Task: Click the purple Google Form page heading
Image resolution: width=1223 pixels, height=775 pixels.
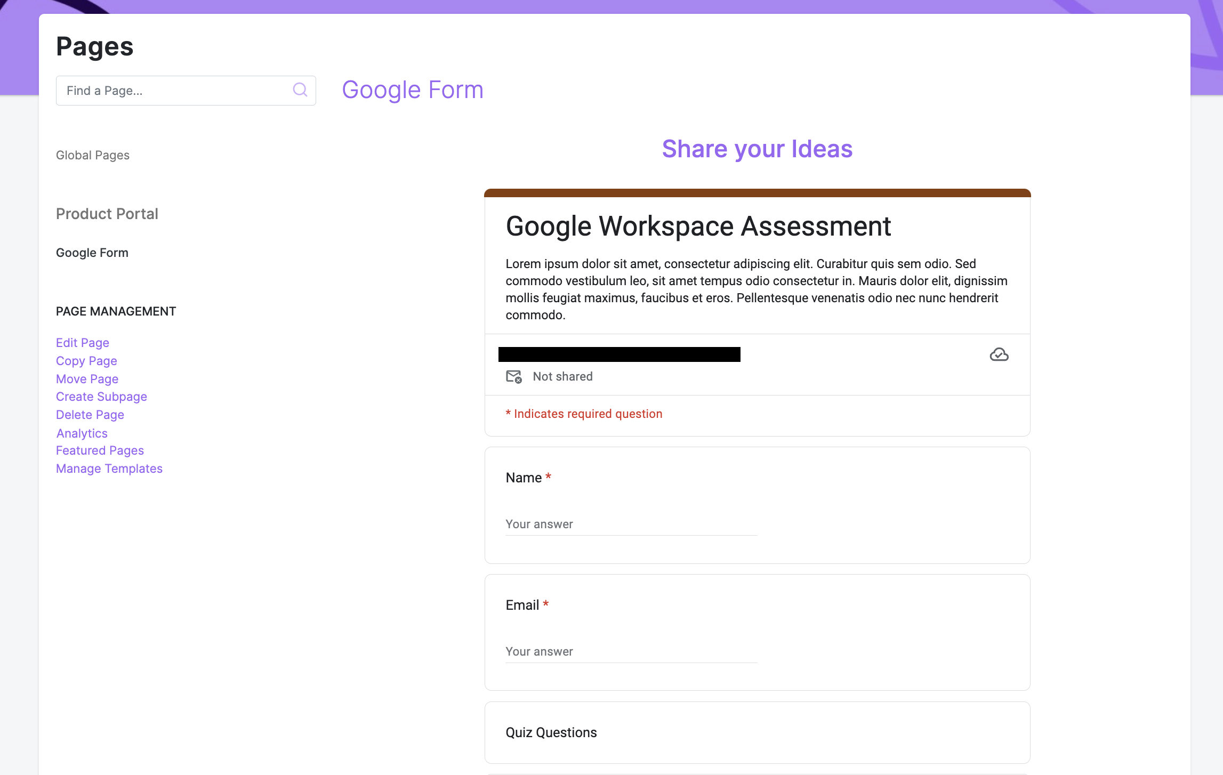Action: (413, 90)
